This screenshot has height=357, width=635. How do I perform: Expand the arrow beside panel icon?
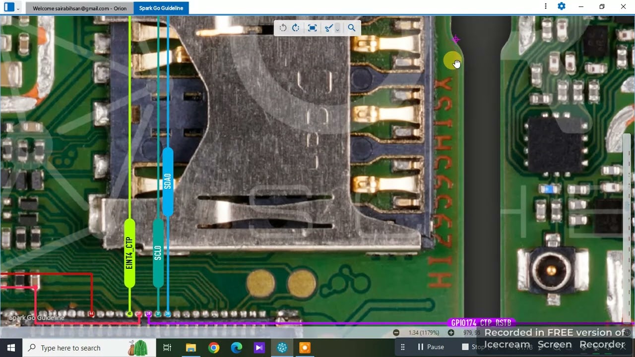[x=18, y=8]
